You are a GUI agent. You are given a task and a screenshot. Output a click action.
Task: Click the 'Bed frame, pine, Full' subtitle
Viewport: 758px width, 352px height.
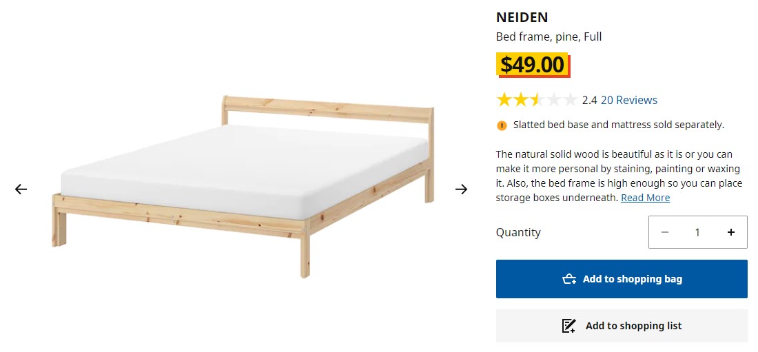pos(549,37)
